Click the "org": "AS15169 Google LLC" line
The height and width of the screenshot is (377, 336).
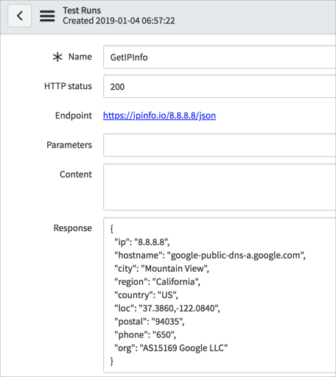point(171,348)
